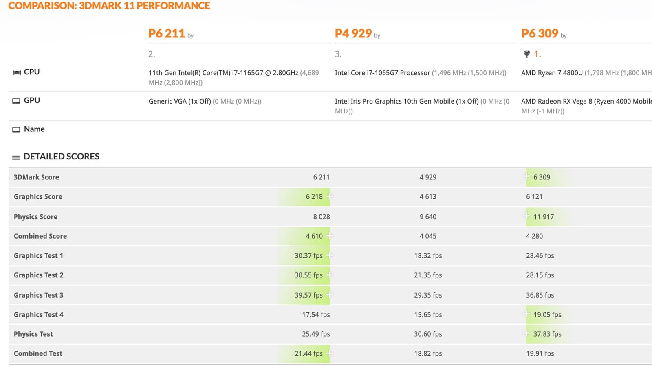This screenshot has height=366, width=652.
Task: Click the icon beside the Name label
Action: click(16, 129)
